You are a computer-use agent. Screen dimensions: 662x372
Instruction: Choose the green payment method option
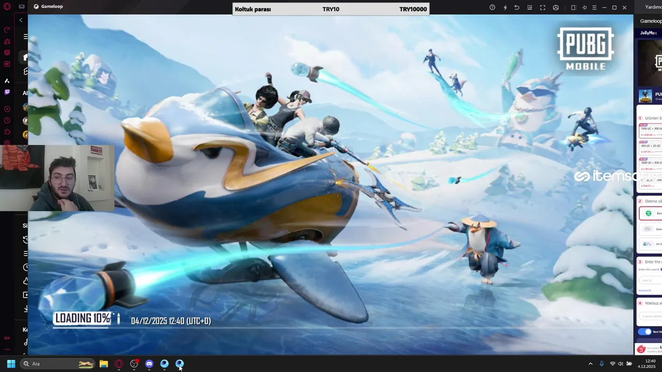pos(651,213)
